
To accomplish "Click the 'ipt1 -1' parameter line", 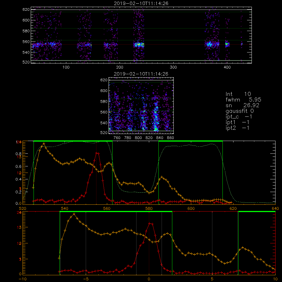I will tap(237, 122).
